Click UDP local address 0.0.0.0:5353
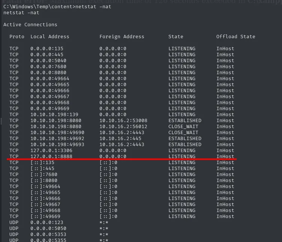Viewport: 282px width, 242px height. (x=48, y=235)
